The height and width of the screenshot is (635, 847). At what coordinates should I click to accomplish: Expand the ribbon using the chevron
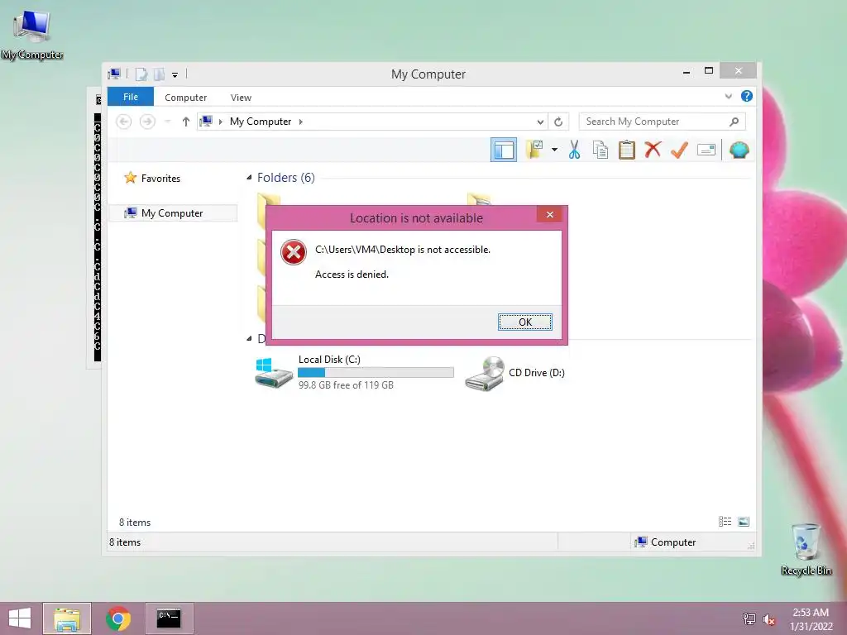(728, 96)
